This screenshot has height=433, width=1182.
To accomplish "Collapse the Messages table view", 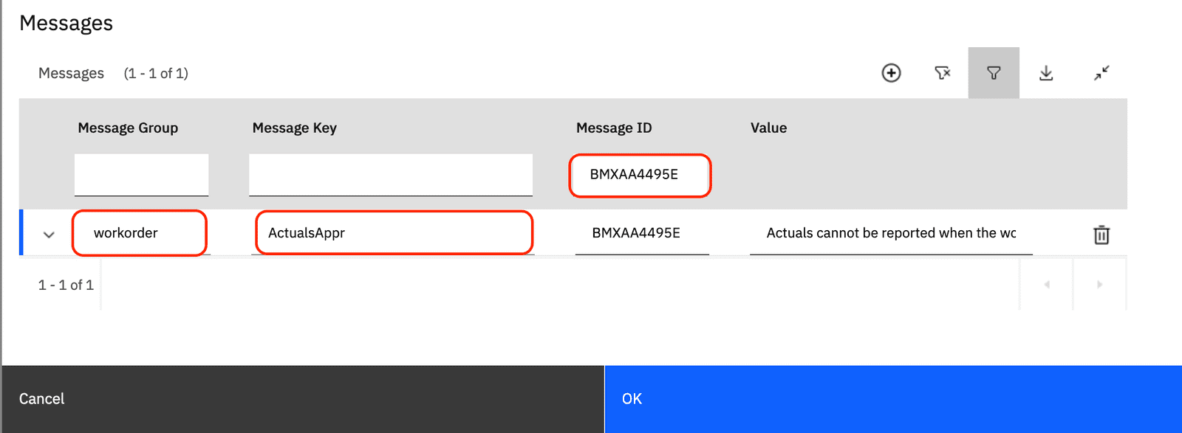I will pos(1101,73).
